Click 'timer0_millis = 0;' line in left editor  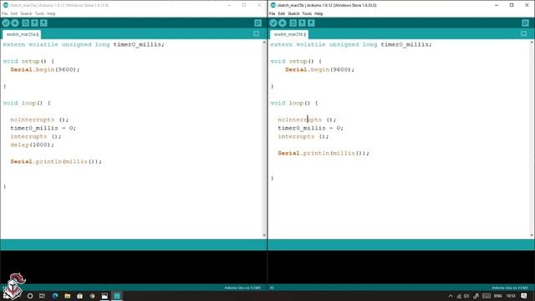click(43, 128)
